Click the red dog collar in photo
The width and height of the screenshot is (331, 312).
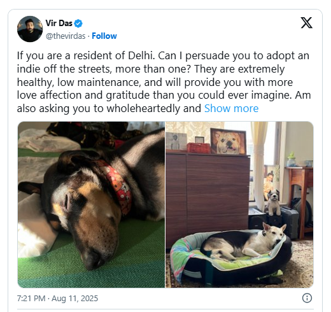point(116,186)
